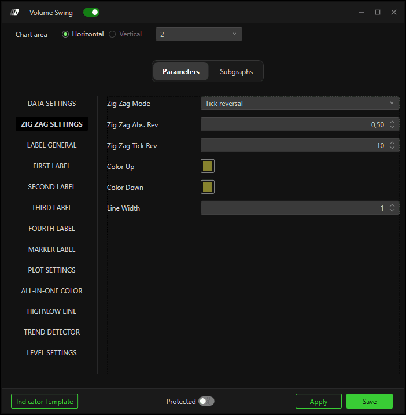Decrease Zig Zag Abs. Rev with down arrow
This screenshot has height=415, width=406.
click(392, 127)
